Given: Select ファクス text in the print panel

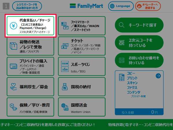Looking at the screenshot, I should point(132,88).
